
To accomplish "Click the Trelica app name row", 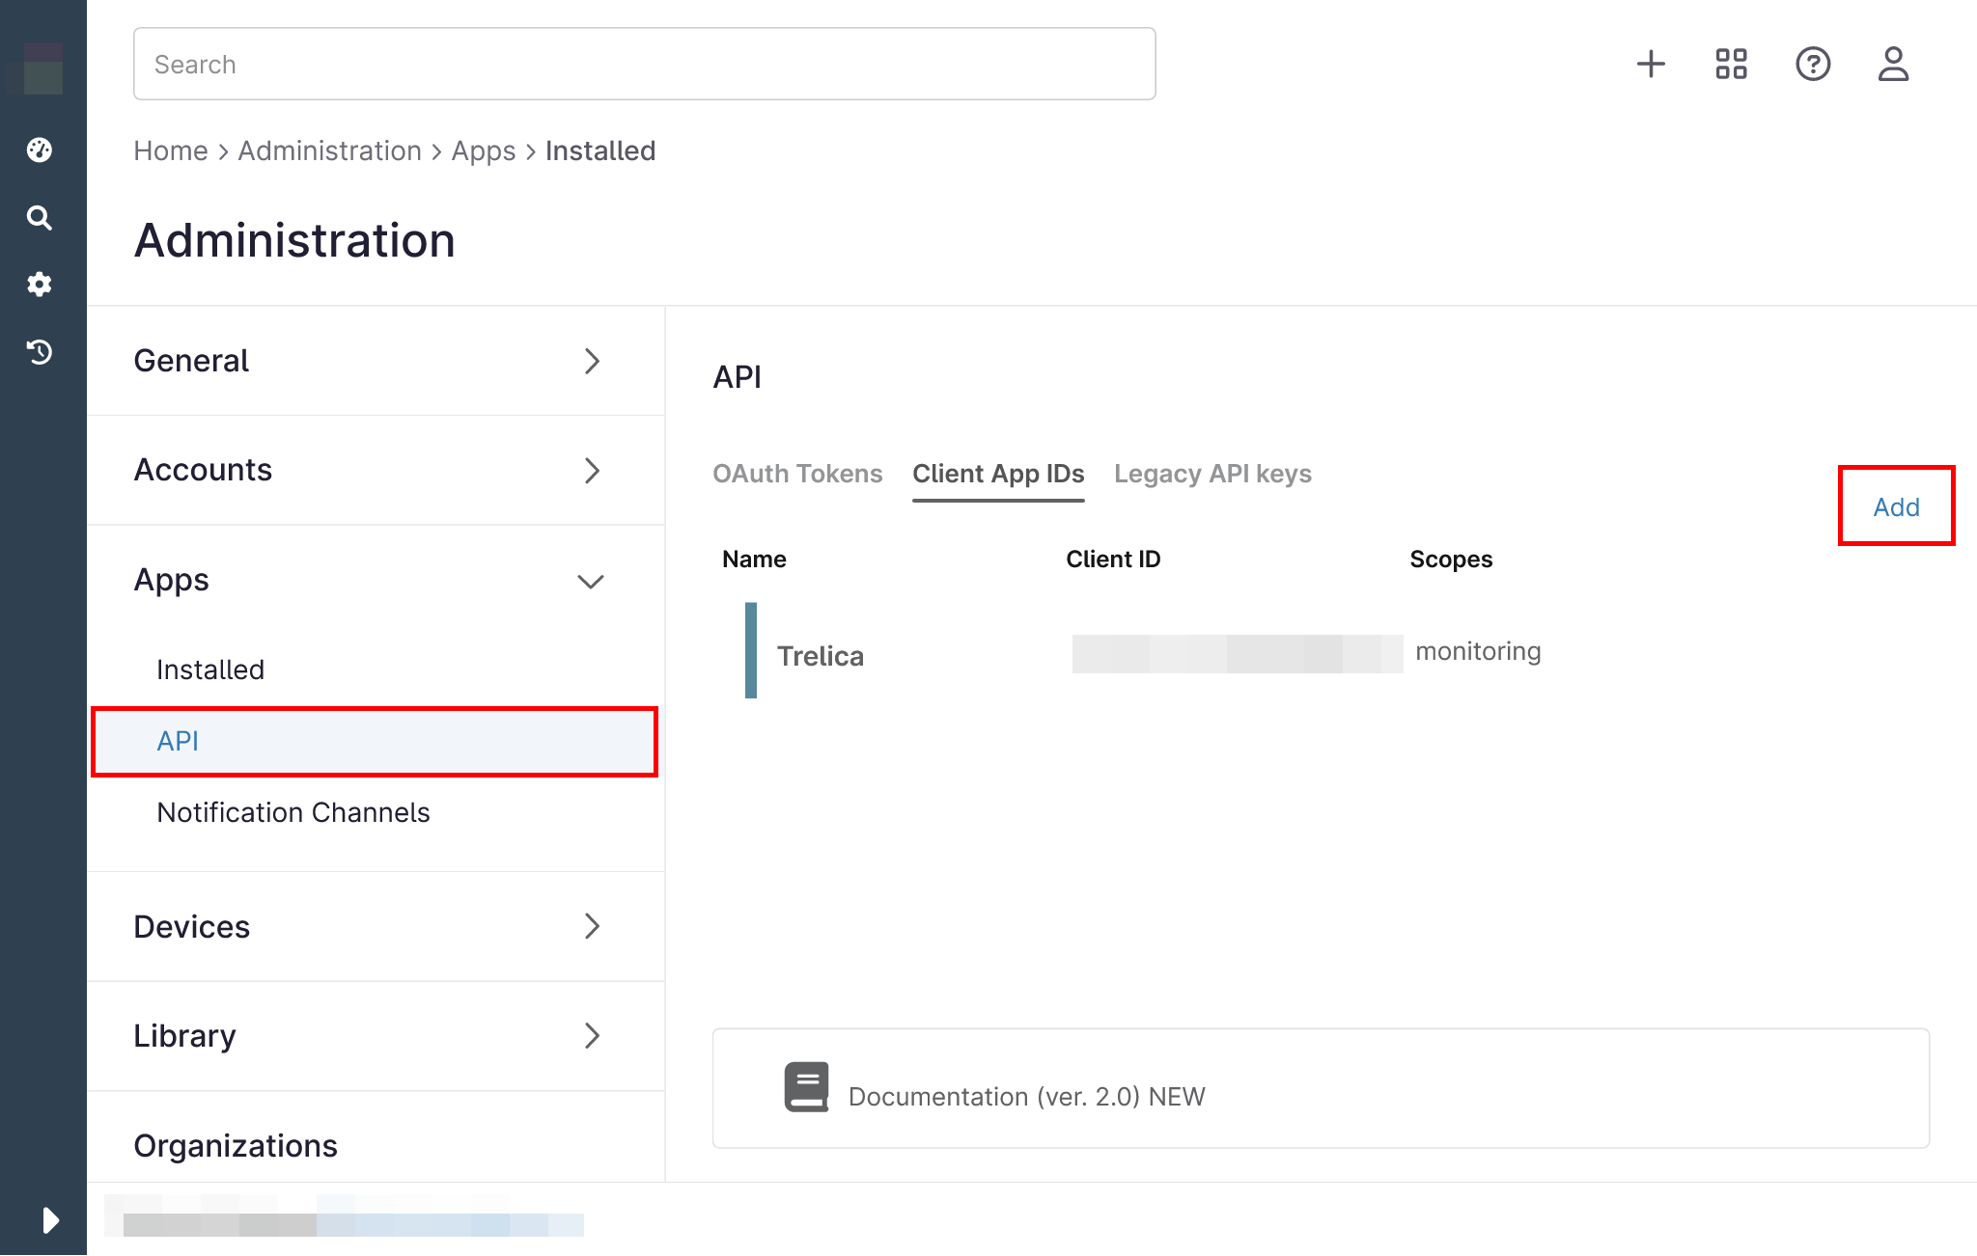I will click(821, 656).
